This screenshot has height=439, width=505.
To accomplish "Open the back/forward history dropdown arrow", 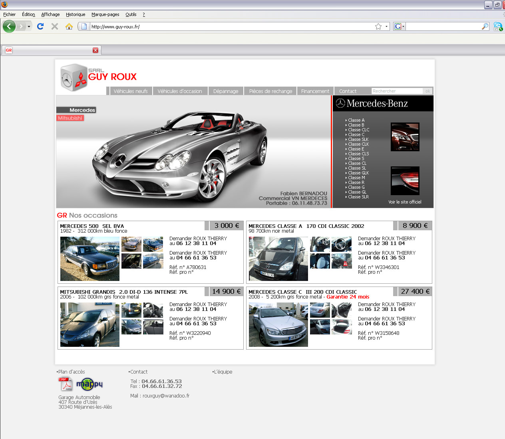I will pyautogui.click(x=29, y=27).
